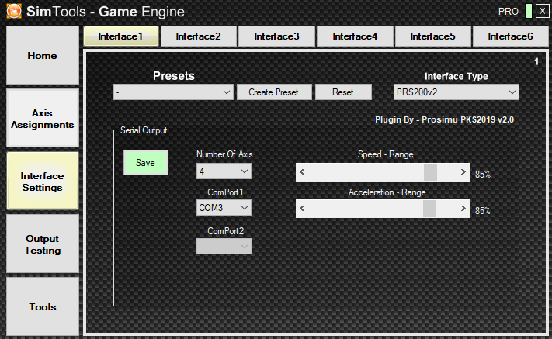The width and height of the screenshot is (552, 339).
Task: Switch to the Interface6 tab
Action: tap(510, 36)
